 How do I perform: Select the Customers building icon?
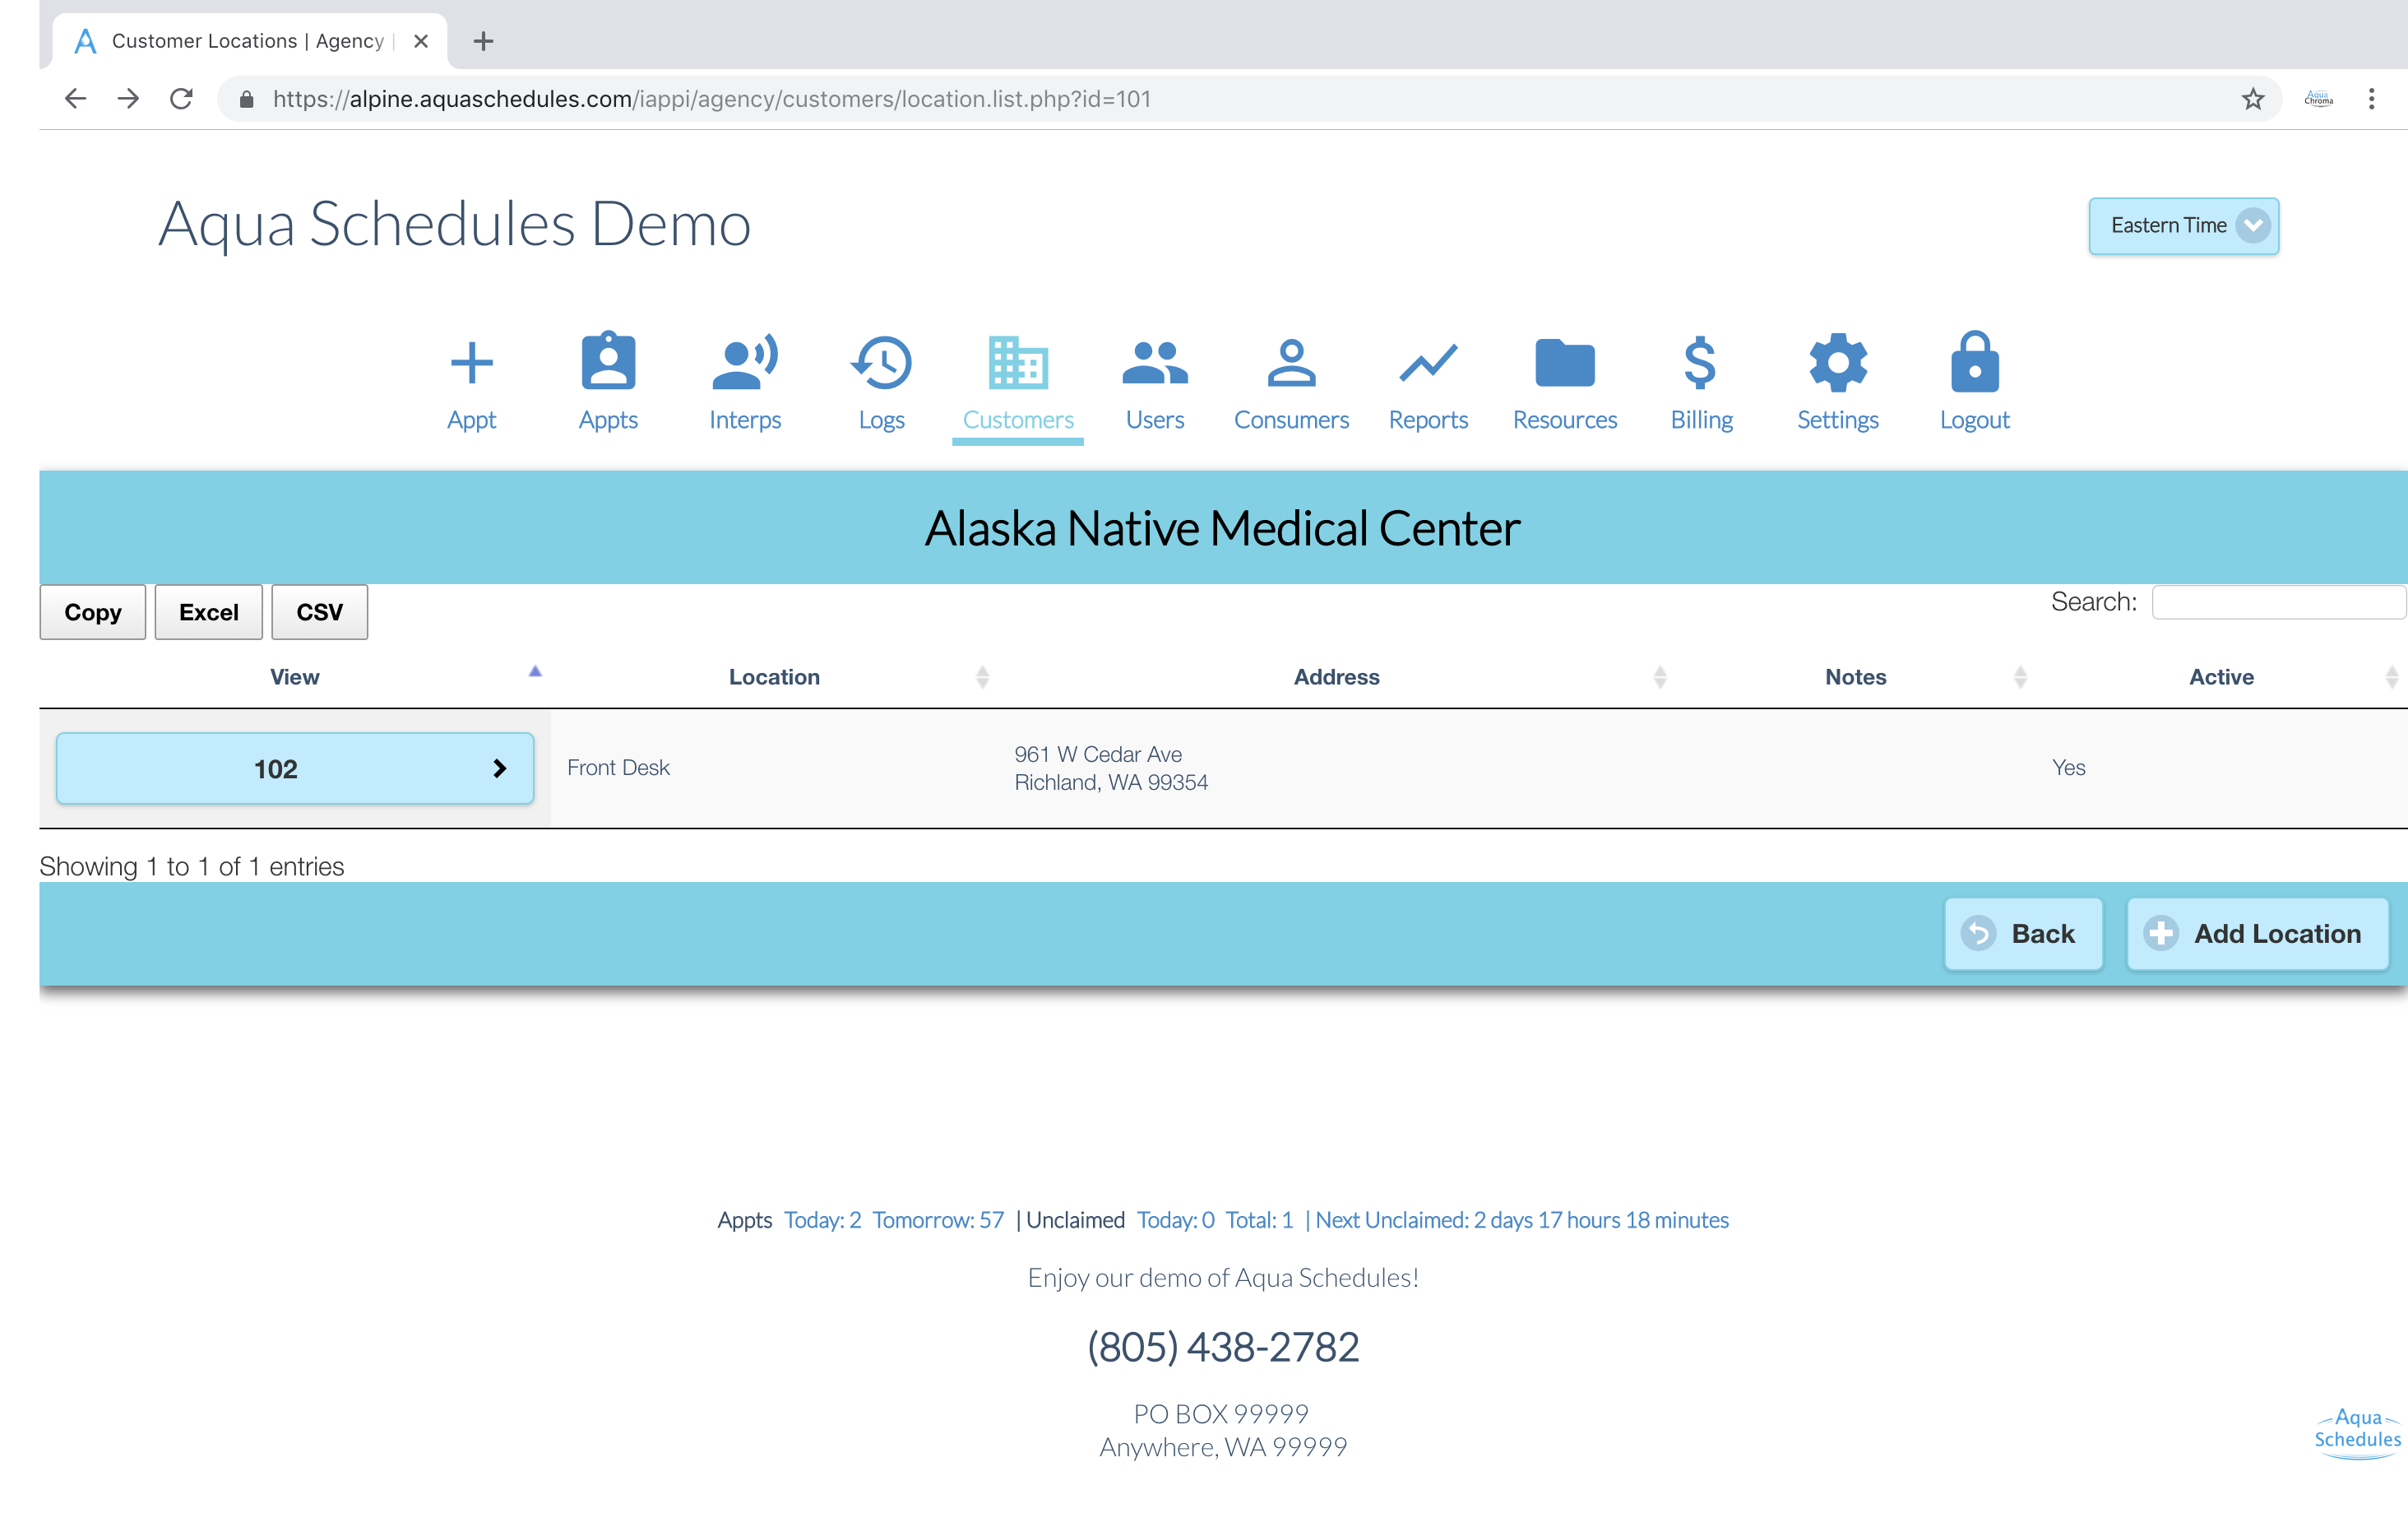tap(1018, 362)
